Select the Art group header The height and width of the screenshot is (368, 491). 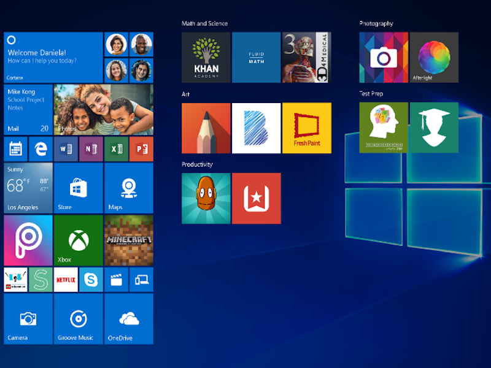click(185, 94)
